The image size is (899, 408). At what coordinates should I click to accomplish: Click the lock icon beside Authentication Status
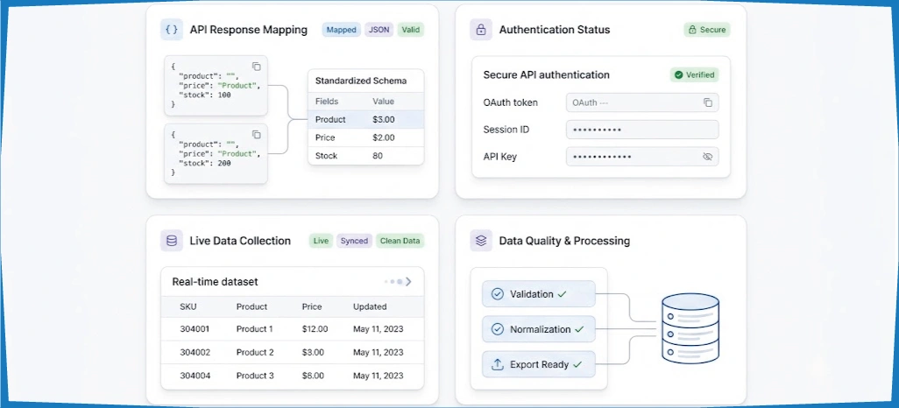coord(481,30)
